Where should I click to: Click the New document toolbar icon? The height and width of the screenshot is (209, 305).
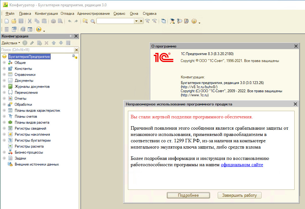[x=7, y=21]
